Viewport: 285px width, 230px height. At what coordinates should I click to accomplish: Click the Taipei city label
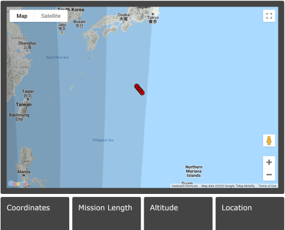pos(28,93)
